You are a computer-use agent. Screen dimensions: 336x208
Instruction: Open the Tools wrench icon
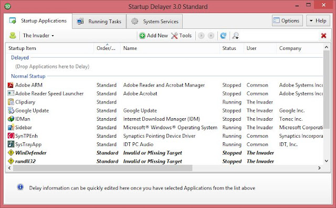[x=174, y=36]
